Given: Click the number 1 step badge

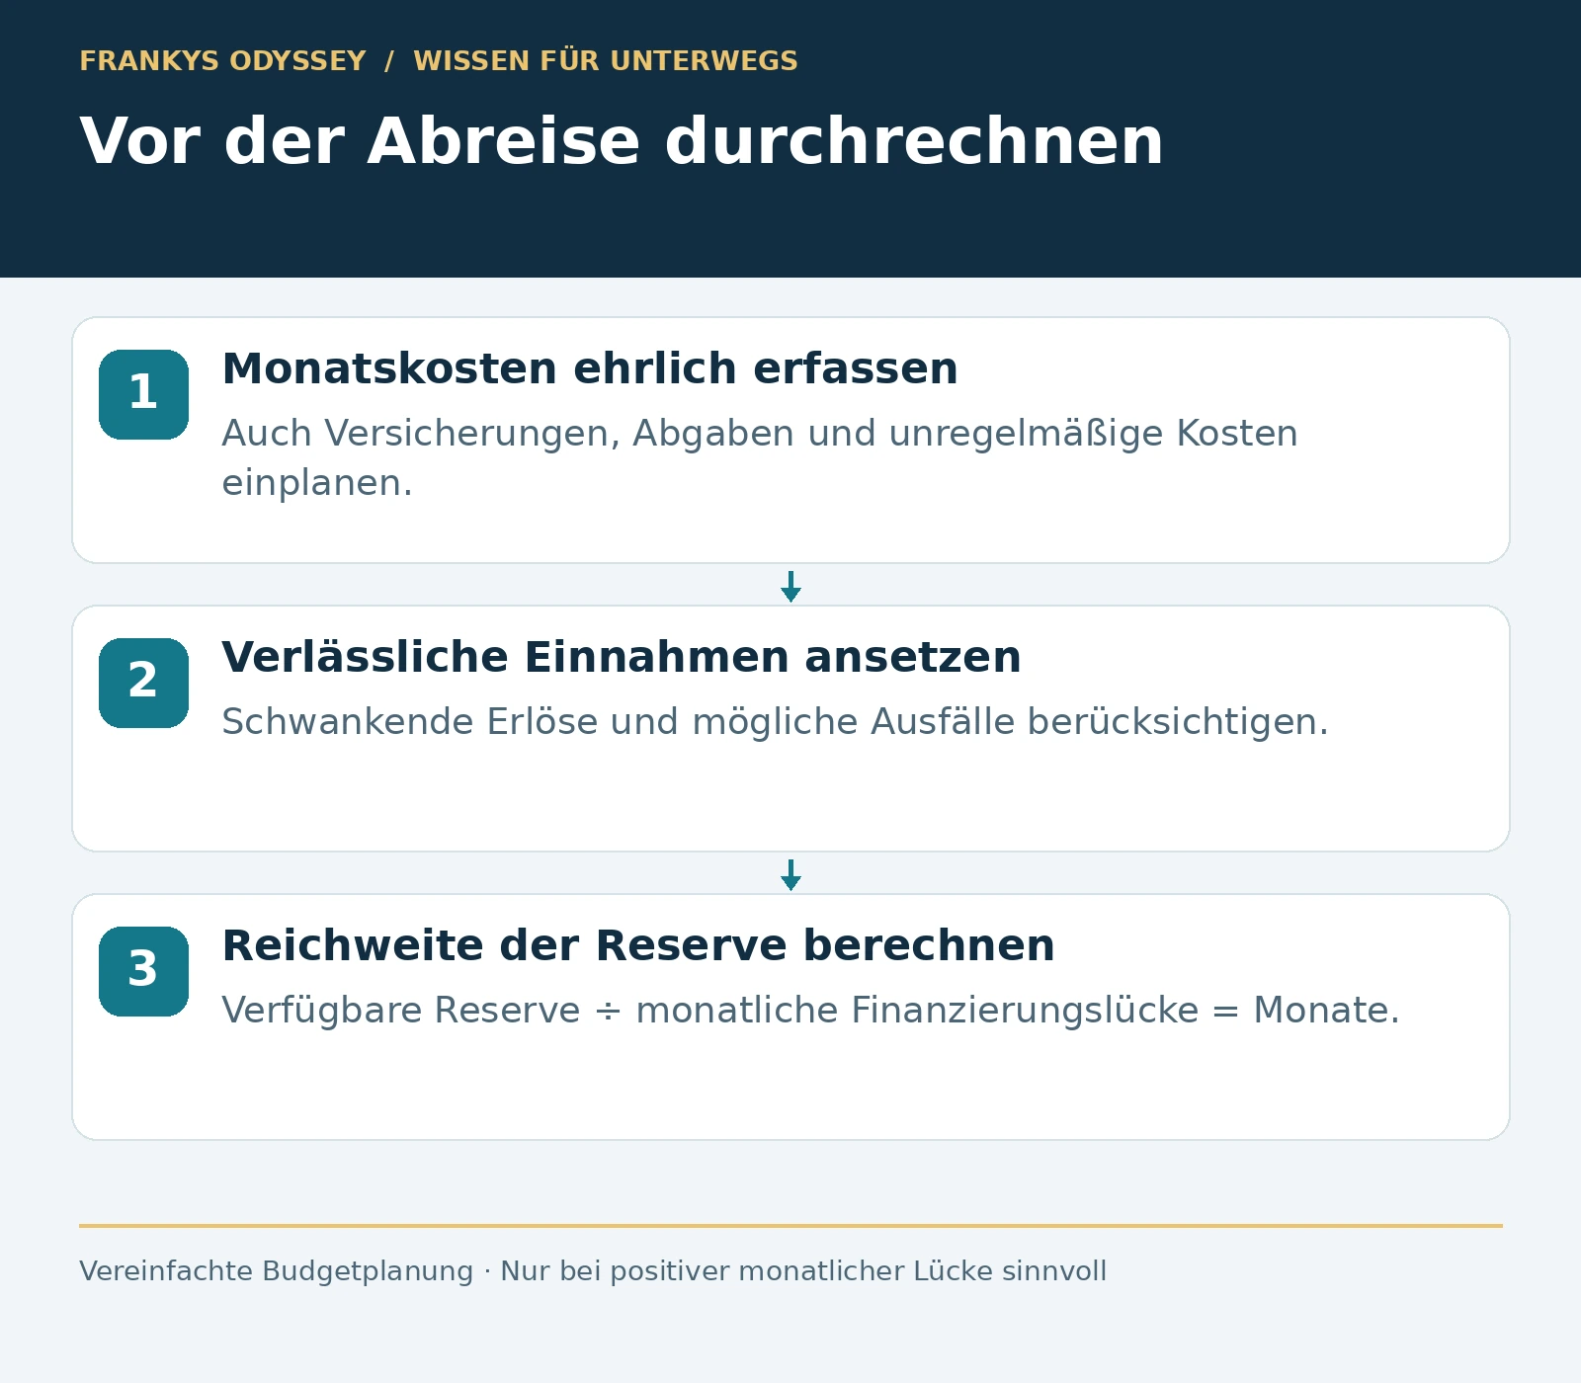Looking at the screenshot, I should (x=143, y=394).
